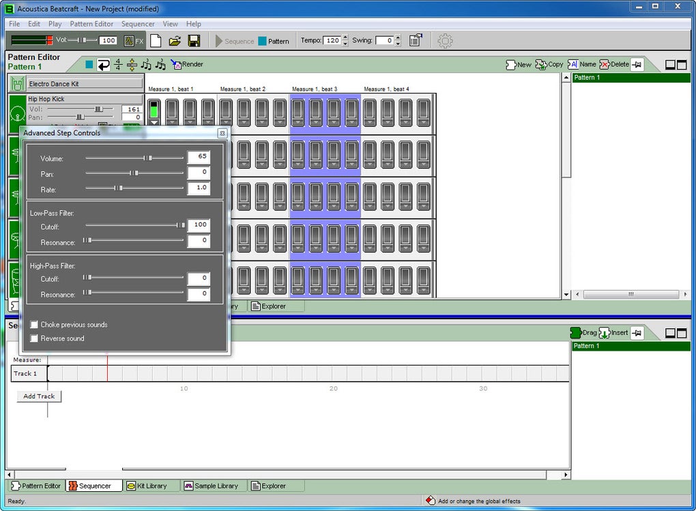Screen dimensions: 696x511
Task: Render the pattern to audio
Action: [x=187, y=64]
